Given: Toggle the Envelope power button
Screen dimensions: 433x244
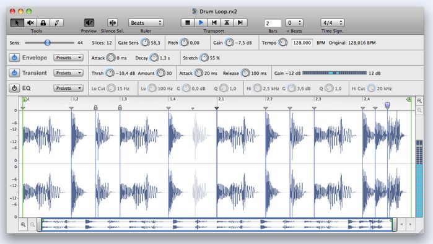Looking at the screenshot, I should click(x=14, y=58).
